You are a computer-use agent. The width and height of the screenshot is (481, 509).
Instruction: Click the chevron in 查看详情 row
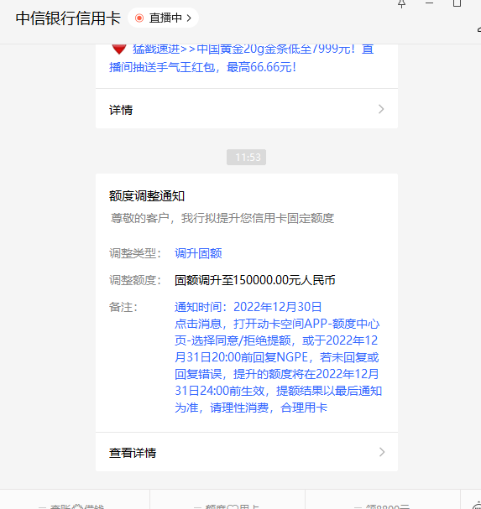(x=382, y=452)
